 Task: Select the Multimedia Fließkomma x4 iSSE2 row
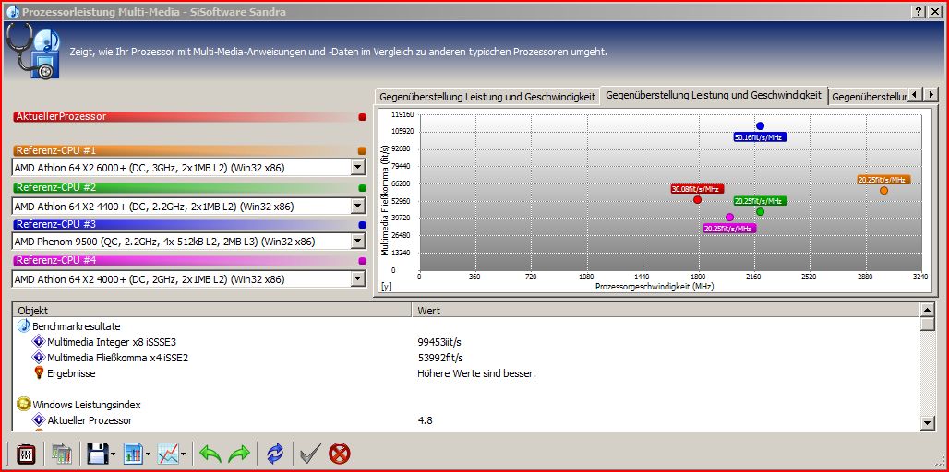pos(466,358)
